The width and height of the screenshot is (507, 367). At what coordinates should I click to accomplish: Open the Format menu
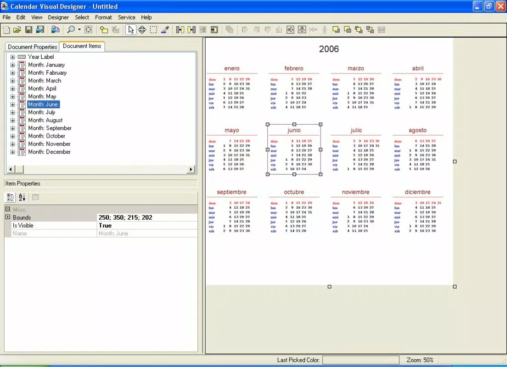(x=103, y=17)
